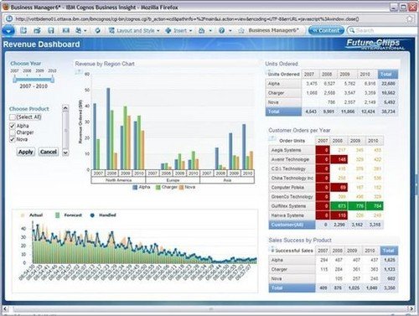Click the Refresh icon in toolbar
The height and width of the screenshot is (316, 419).
tap(97, 30)
